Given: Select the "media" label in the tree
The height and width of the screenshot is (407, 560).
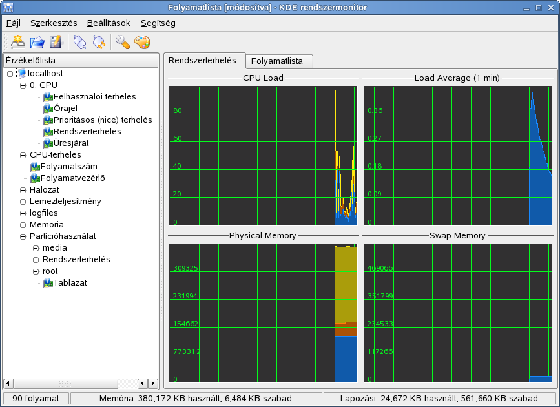Looking at the screenshot, I should pyautogui.click(x=55, y=248).
